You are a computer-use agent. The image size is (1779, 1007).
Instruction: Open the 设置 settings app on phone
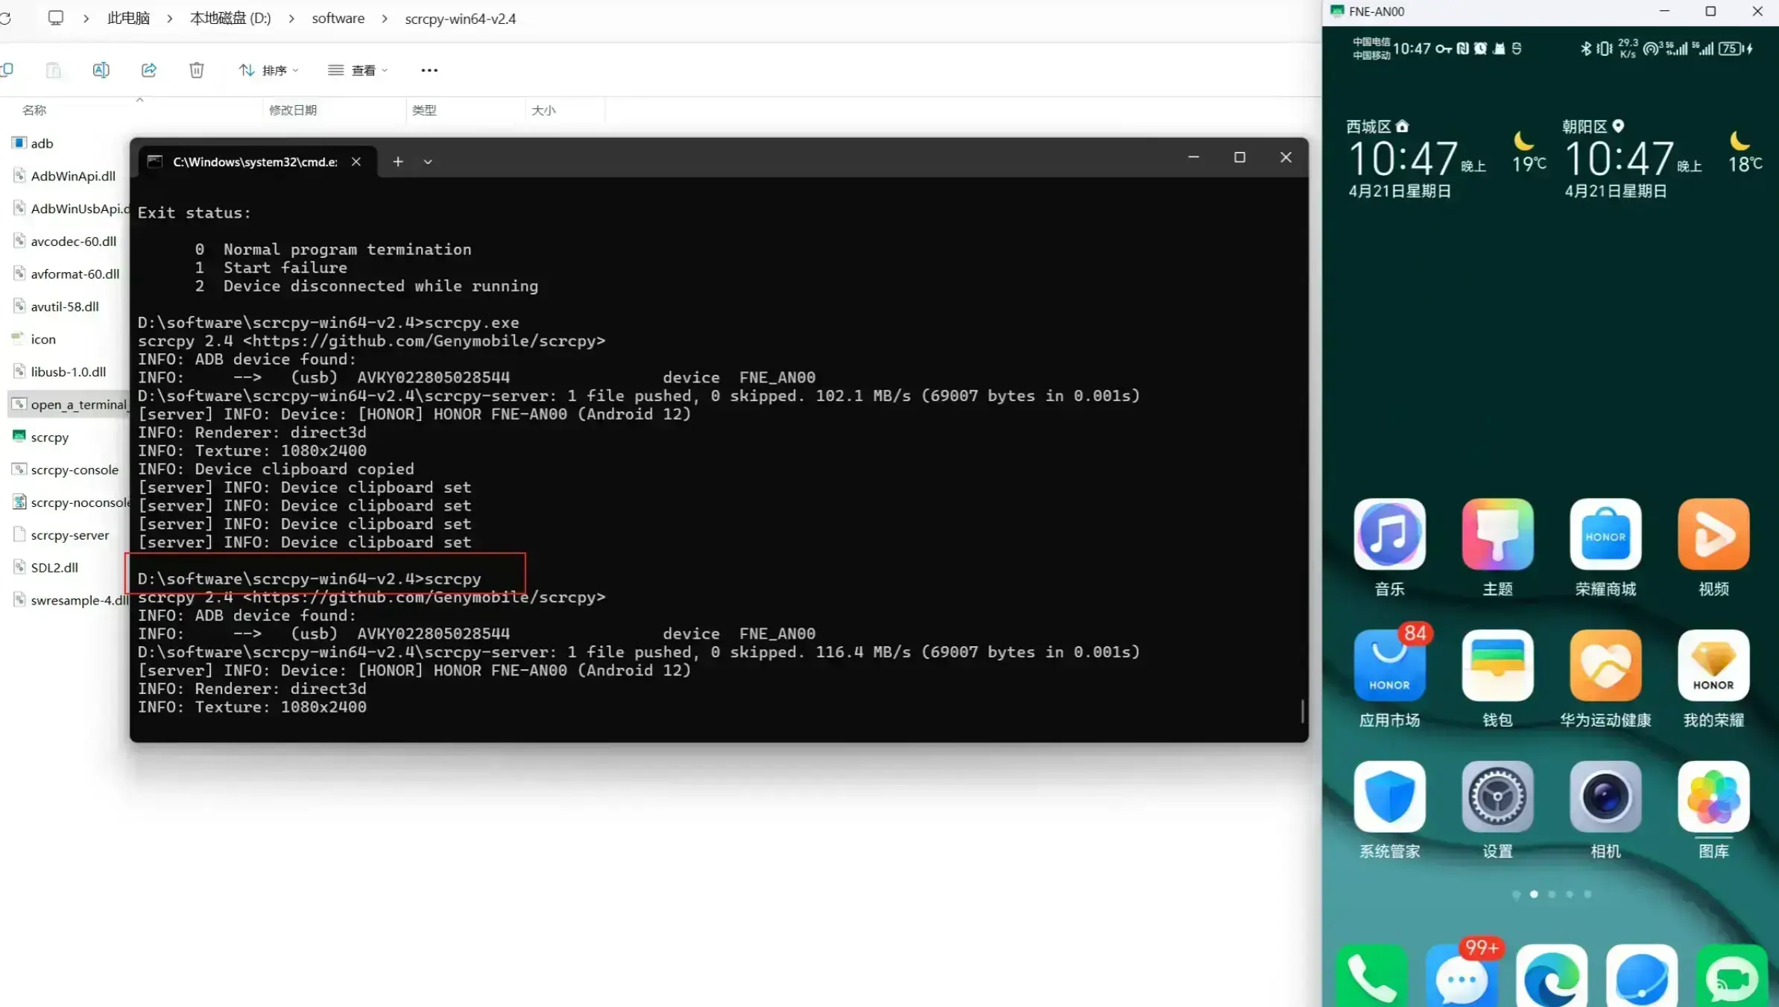[1497, 797]
